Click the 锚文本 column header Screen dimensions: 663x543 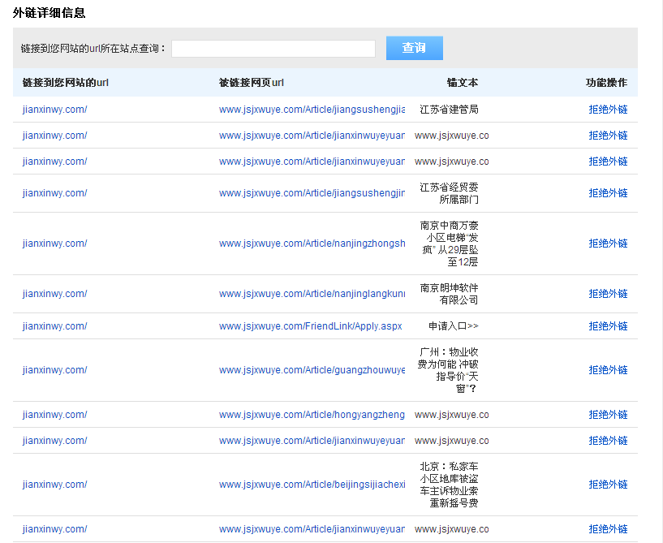click(462, 83)
